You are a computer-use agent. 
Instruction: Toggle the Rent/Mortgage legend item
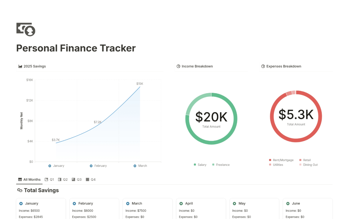pyautogui.click(x=281, y=160)
